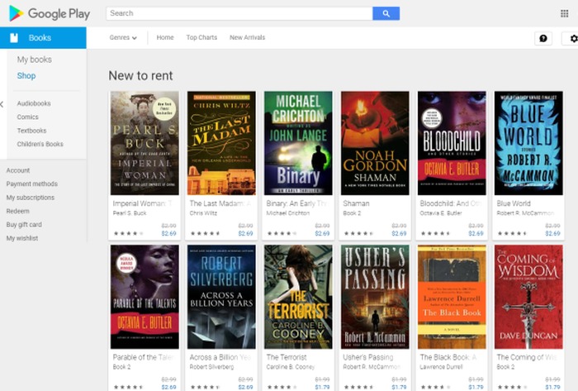Click the Imperial Woman title text
The width and height of the screenshot is (578, 391).
coord(142,203)
